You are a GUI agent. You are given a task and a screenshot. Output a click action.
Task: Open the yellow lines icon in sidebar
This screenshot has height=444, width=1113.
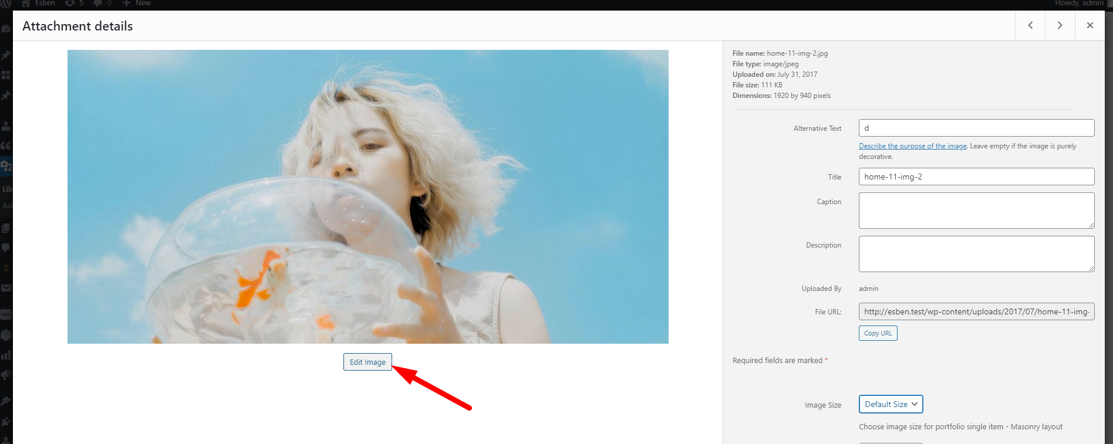6,268
